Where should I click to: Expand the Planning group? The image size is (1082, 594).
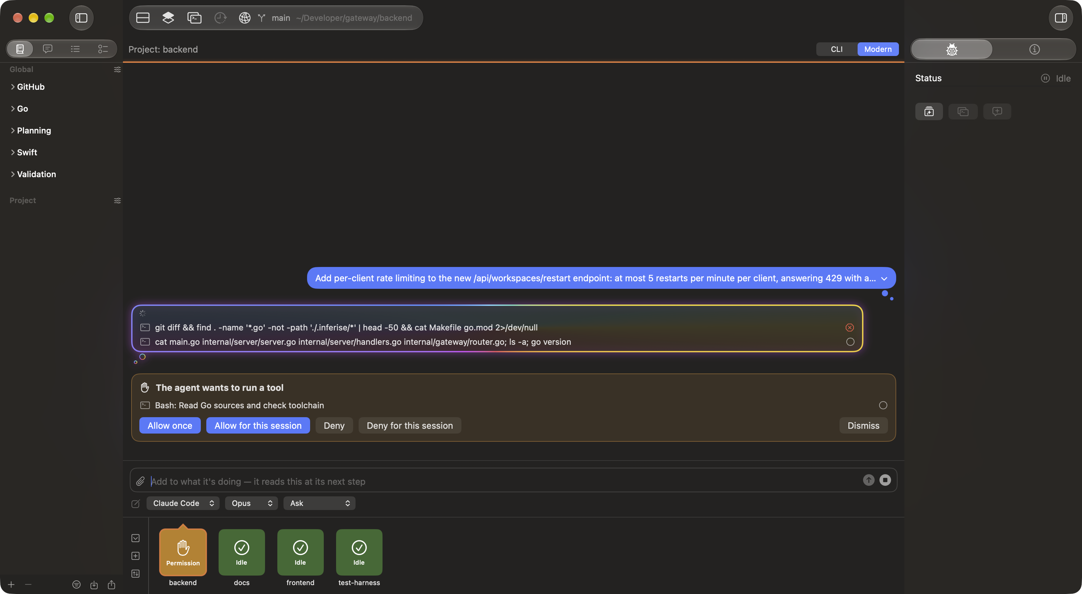tap(13, 130)
